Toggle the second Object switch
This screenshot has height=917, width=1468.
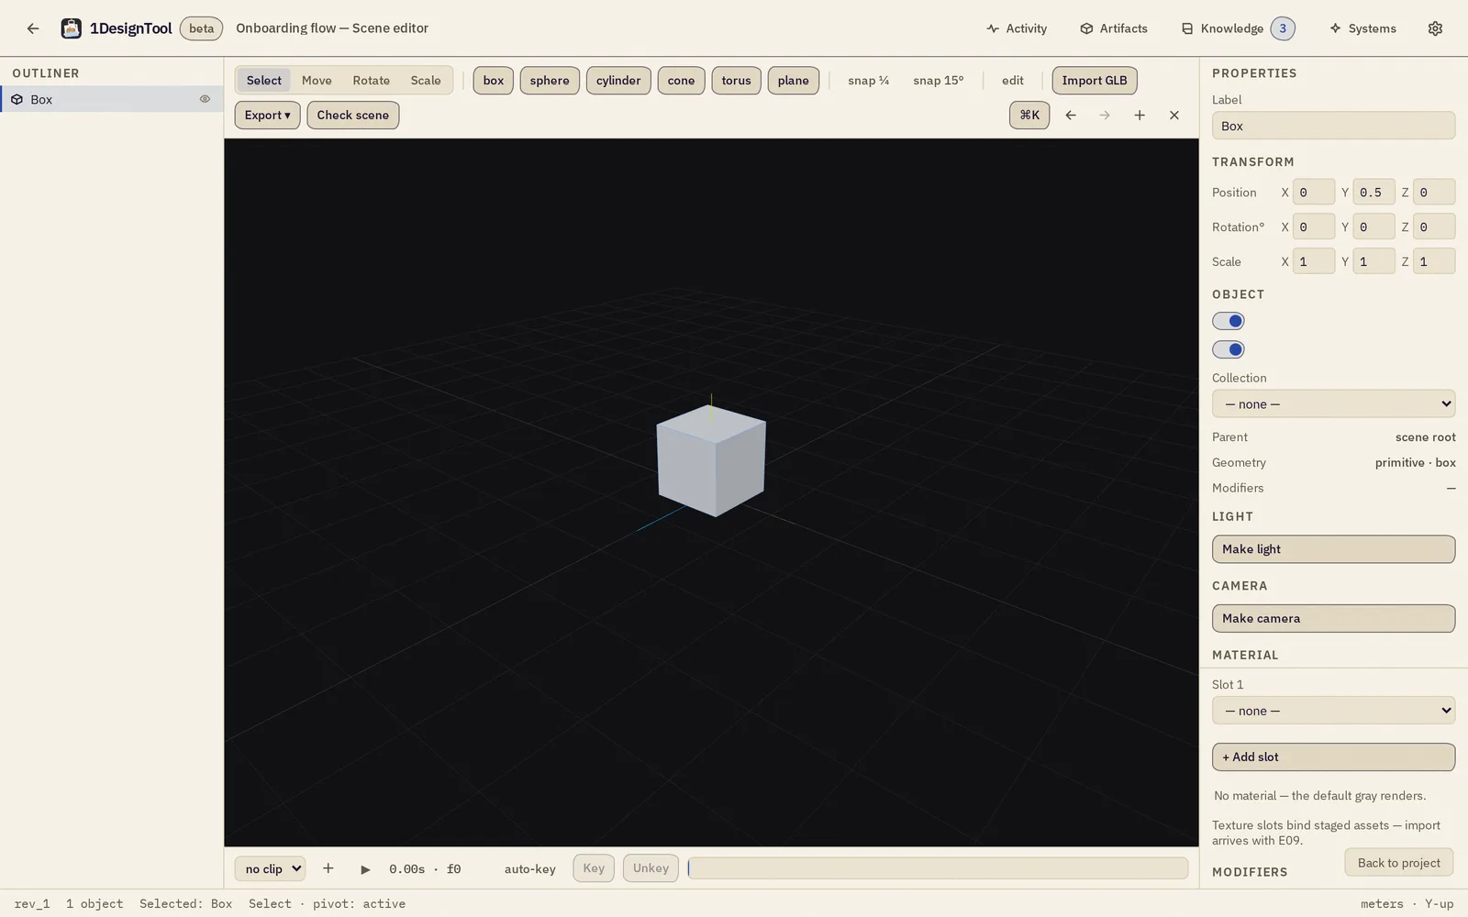point(1229,349)
